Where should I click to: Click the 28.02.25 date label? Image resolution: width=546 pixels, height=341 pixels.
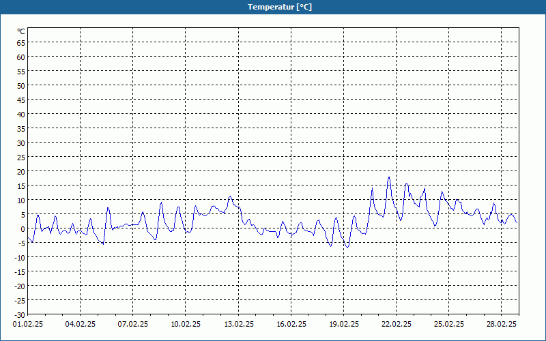pos(502,325)
